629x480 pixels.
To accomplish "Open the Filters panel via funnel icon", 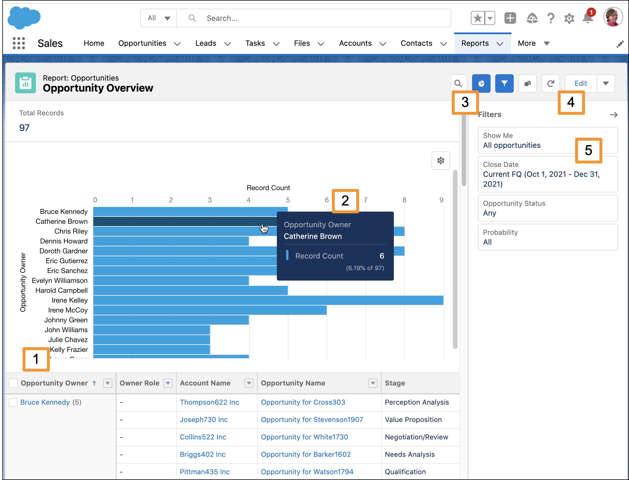I will tap(504, 83).
